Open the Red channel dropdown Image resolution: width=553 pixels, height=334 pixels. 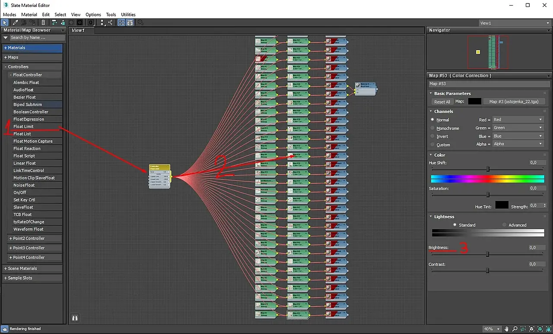click(518, 120)
